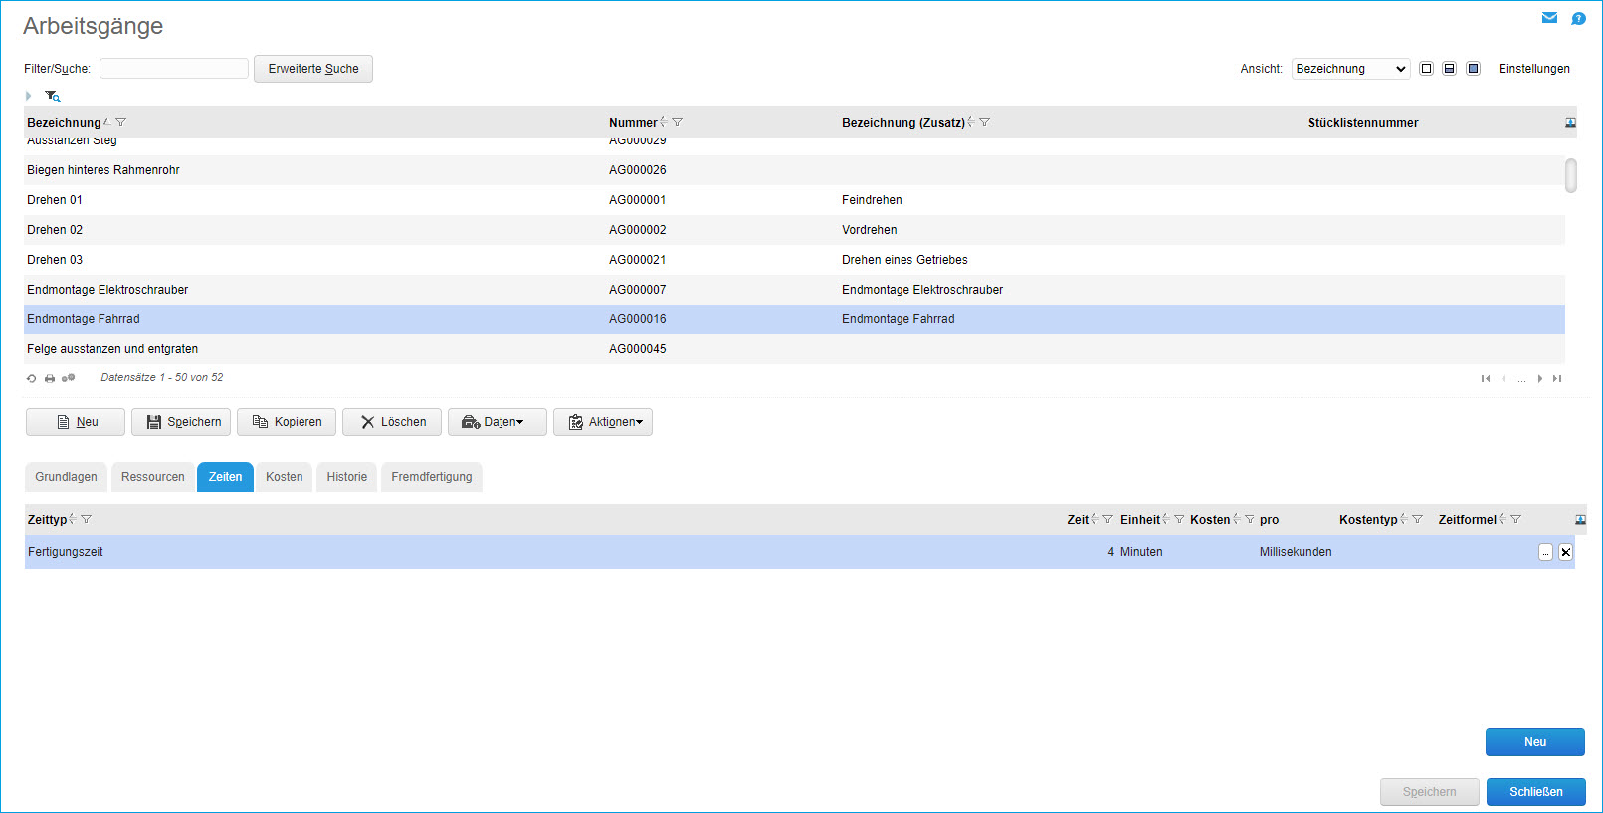1603x813 pixels.
Task: Open the Bezeichnung column filter funnel
Action: click(121, 122)
